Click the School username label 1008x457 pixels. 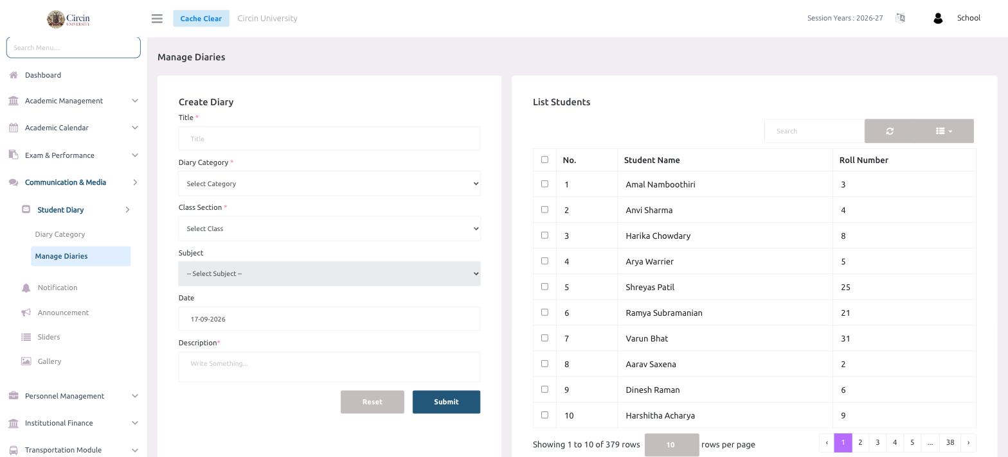pyautogui.click(x=968, y=18)
